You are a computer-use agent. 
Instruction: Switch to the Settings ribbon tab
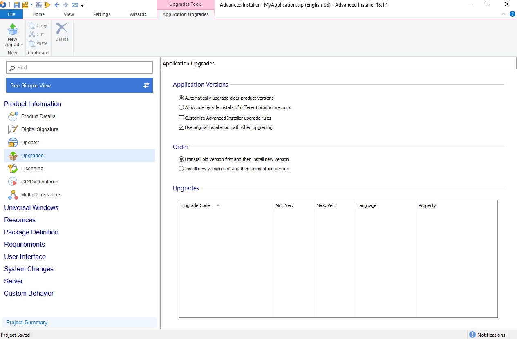[x=102, y=14]
